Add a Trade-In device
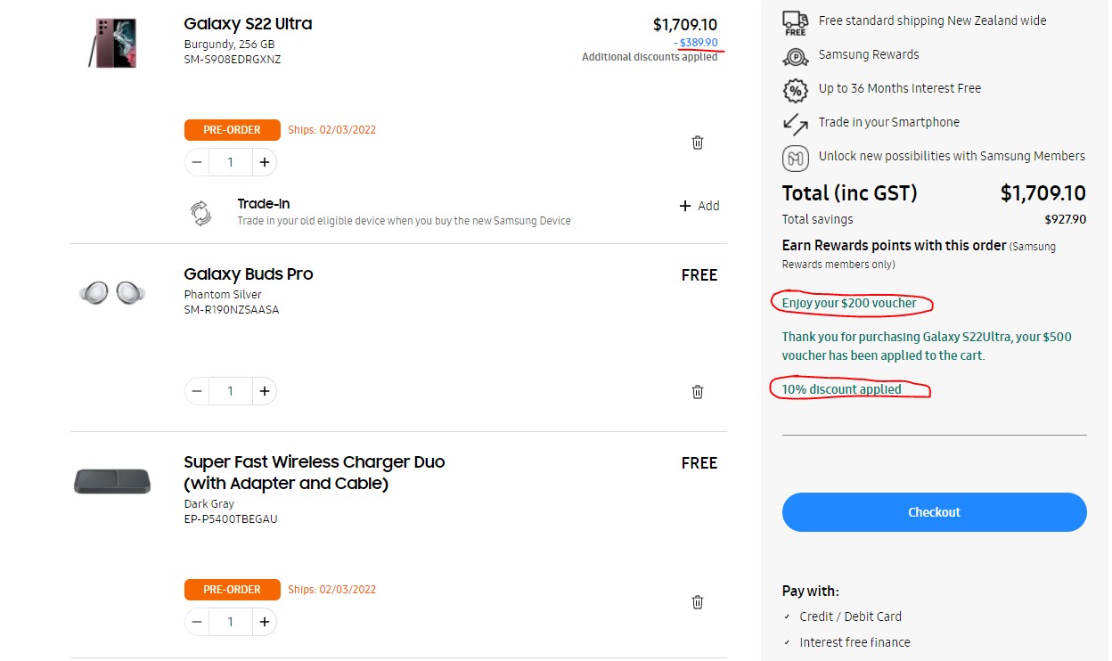 coord(699,206)
